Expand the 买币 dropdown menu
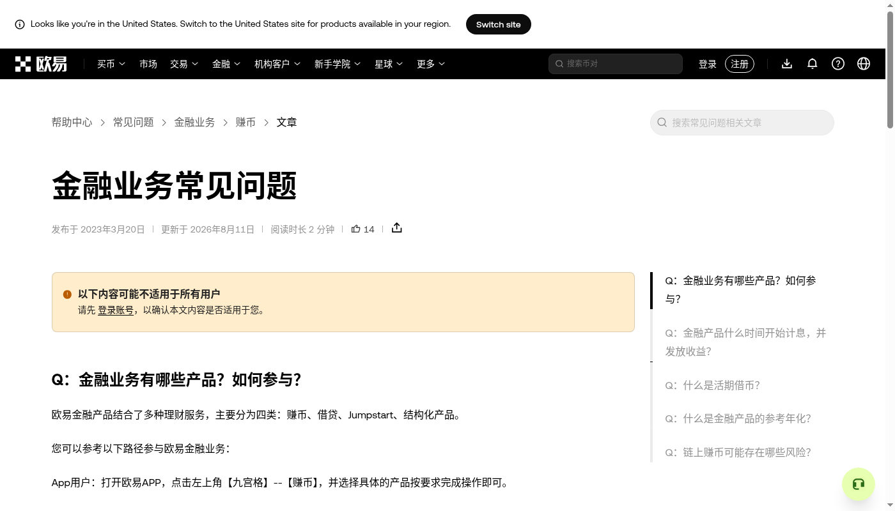This screenshot has height=511, width=895. (x=111, y=64)
